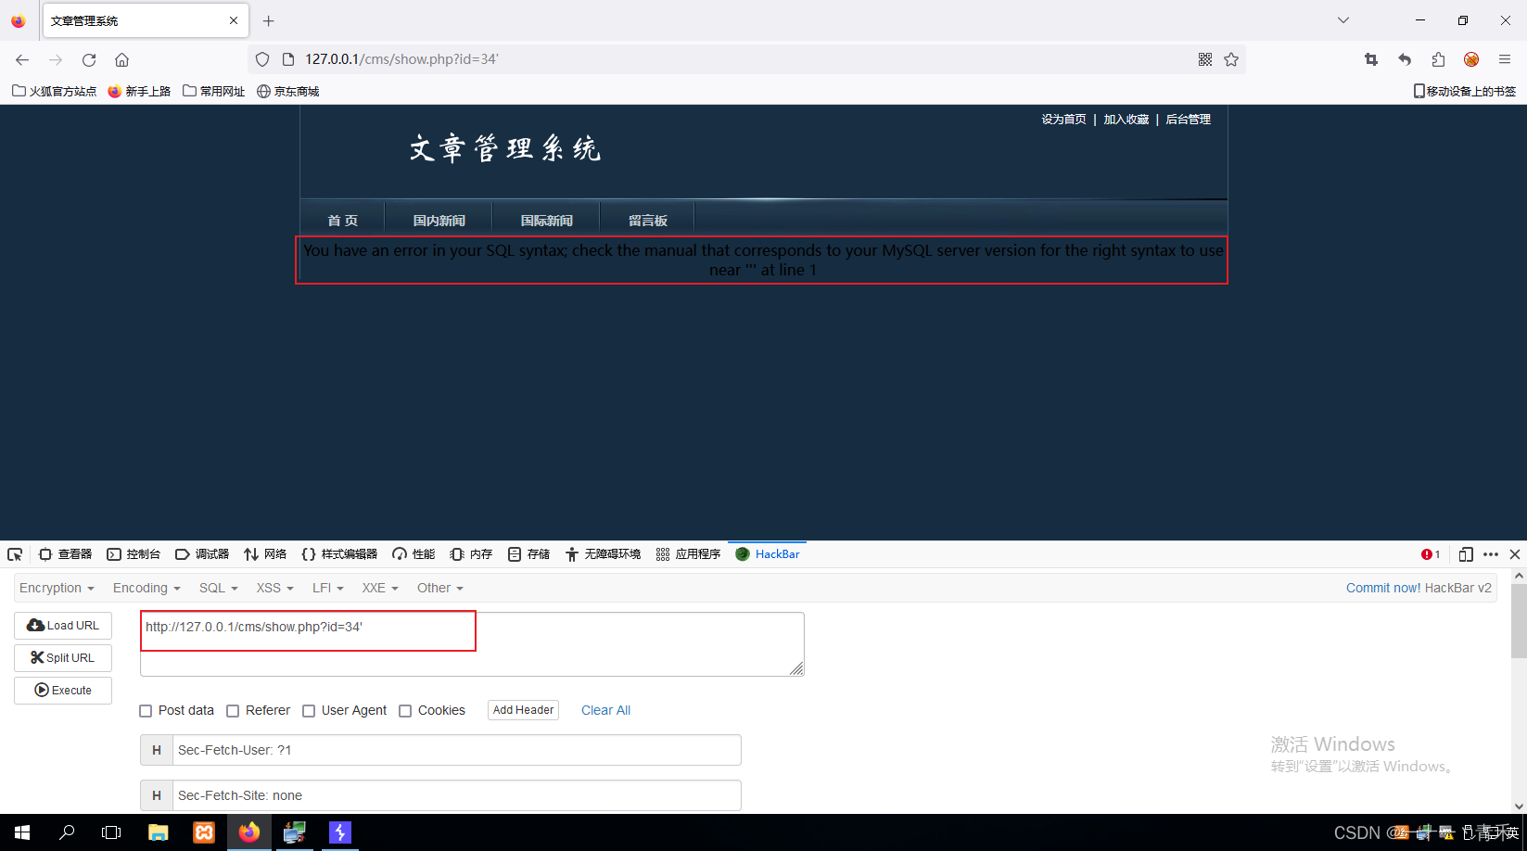Go back to the previous page
Viewport: 1527px width, 851px height.
coord(22,59)
